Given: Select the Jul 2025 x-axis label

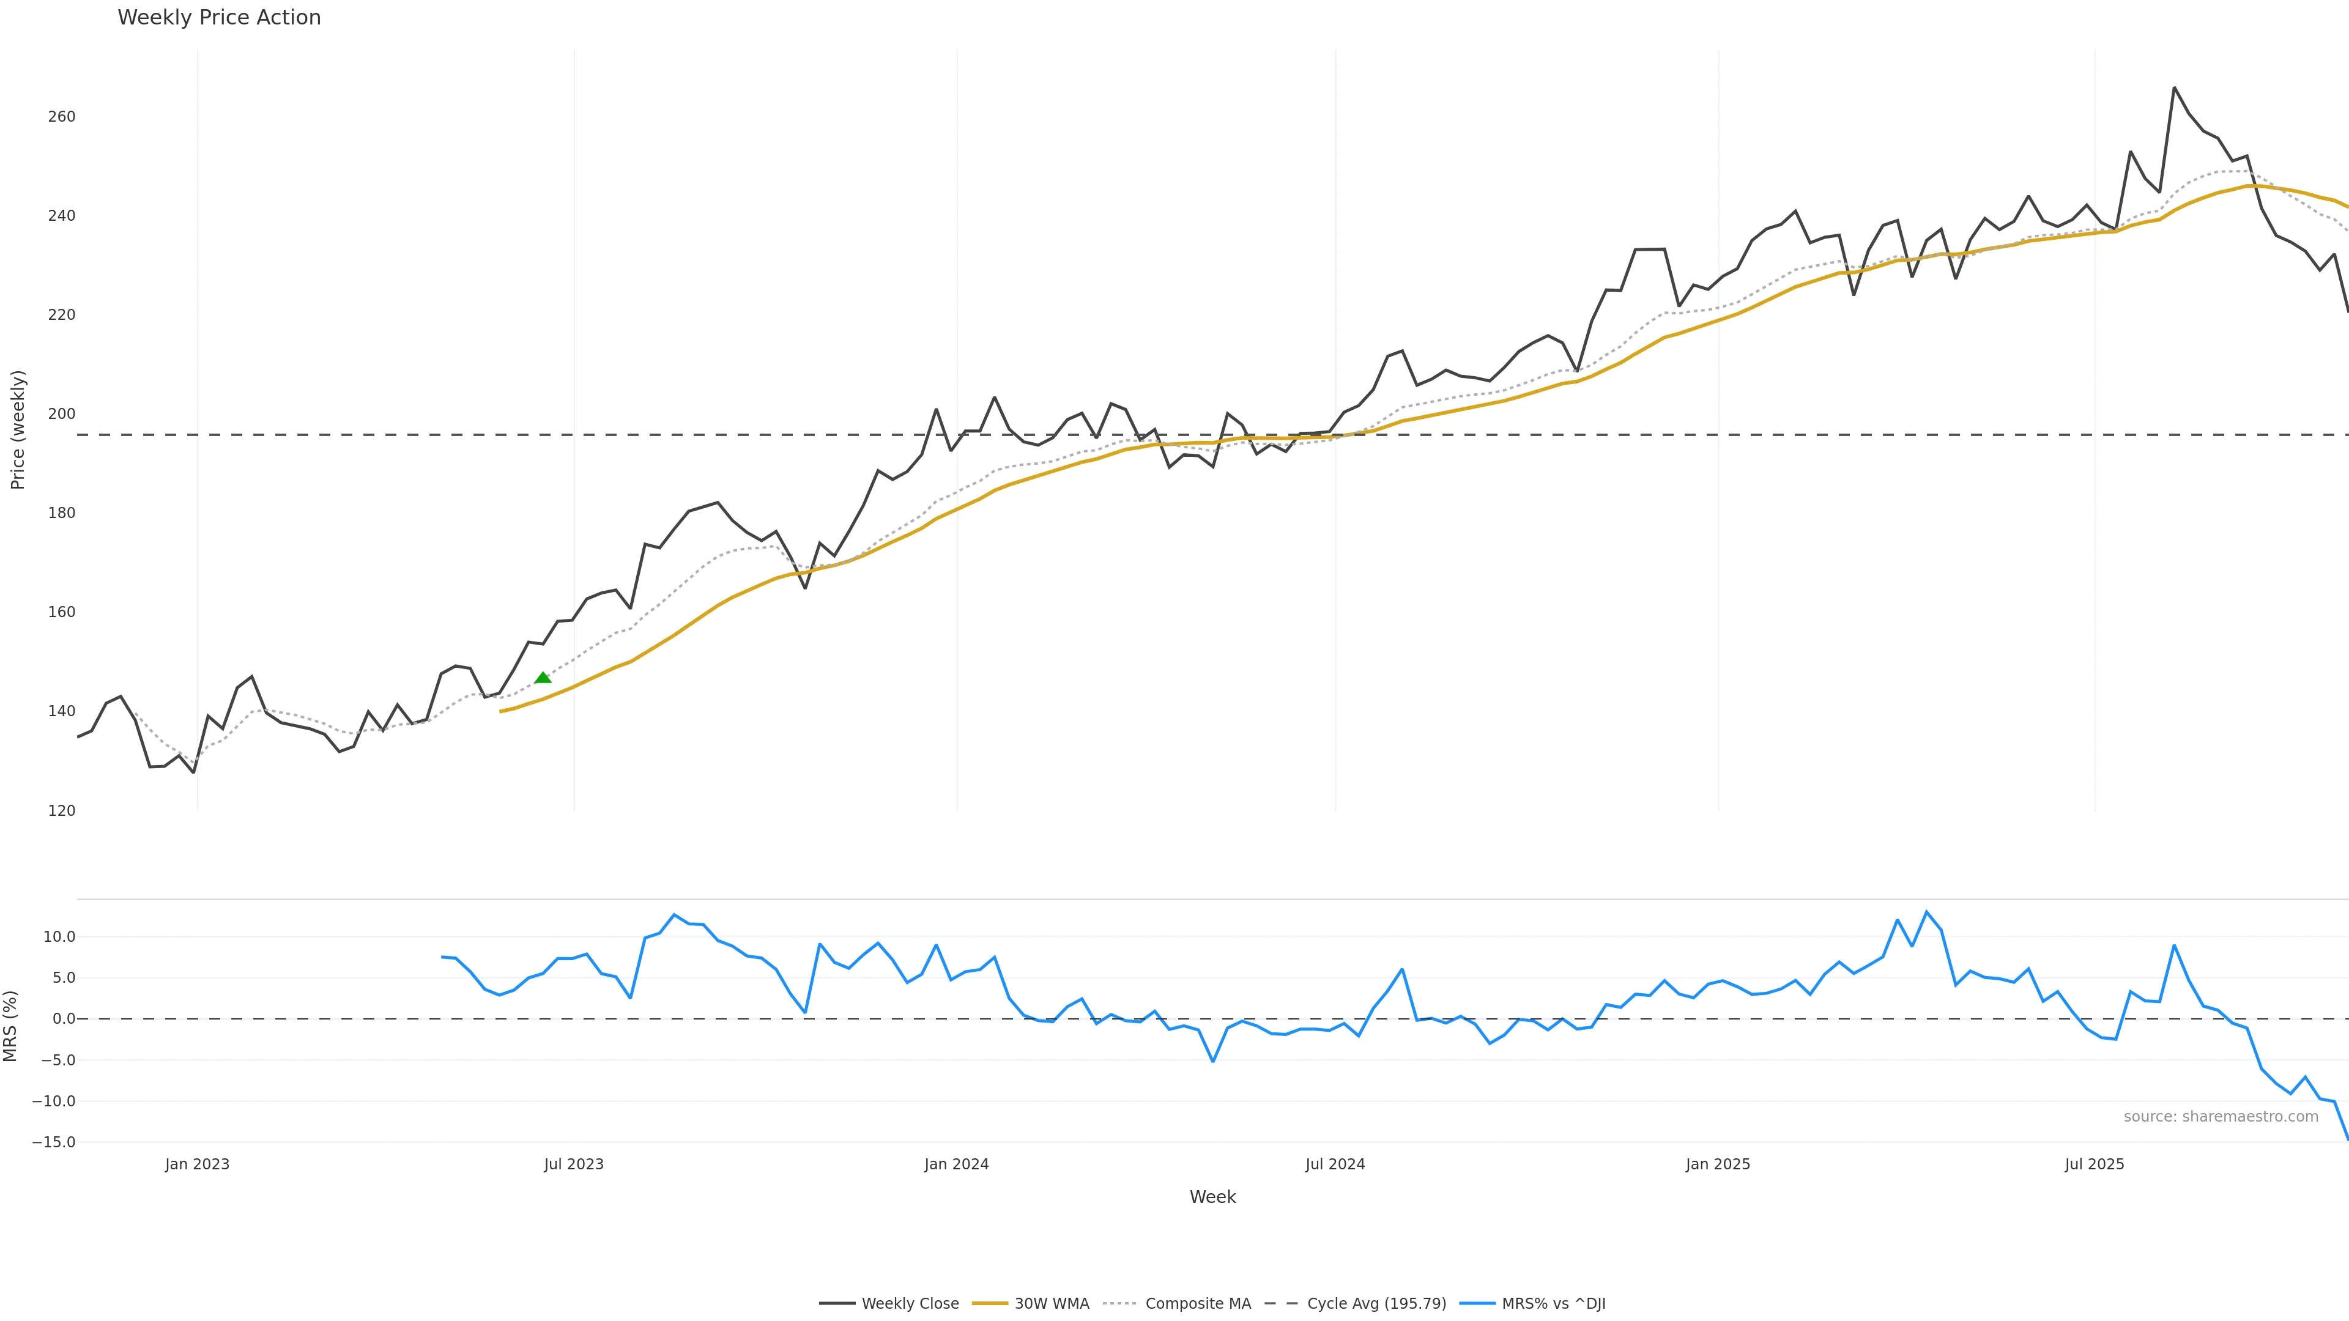Looking at the screenshot, I should [2095, 1164].
